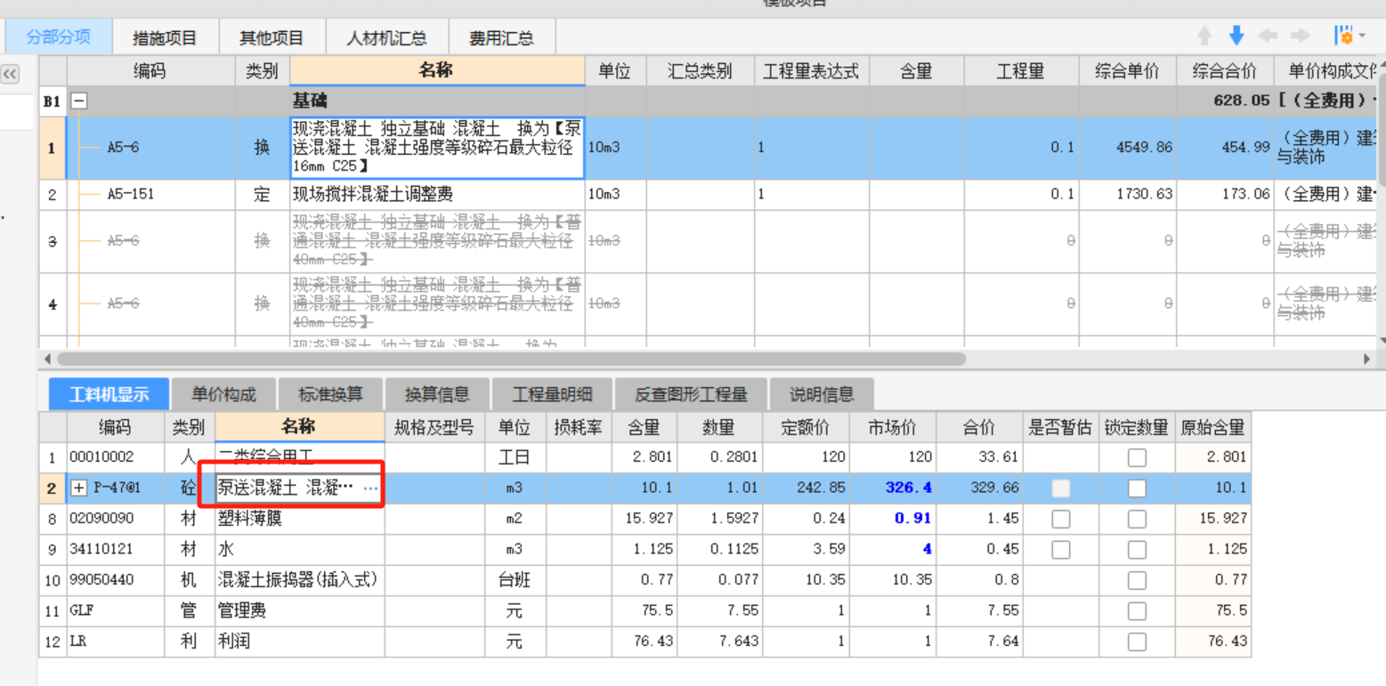Click the blue move-down arrow icon
1386x686 pixels.
click(x=1236, y=36)
